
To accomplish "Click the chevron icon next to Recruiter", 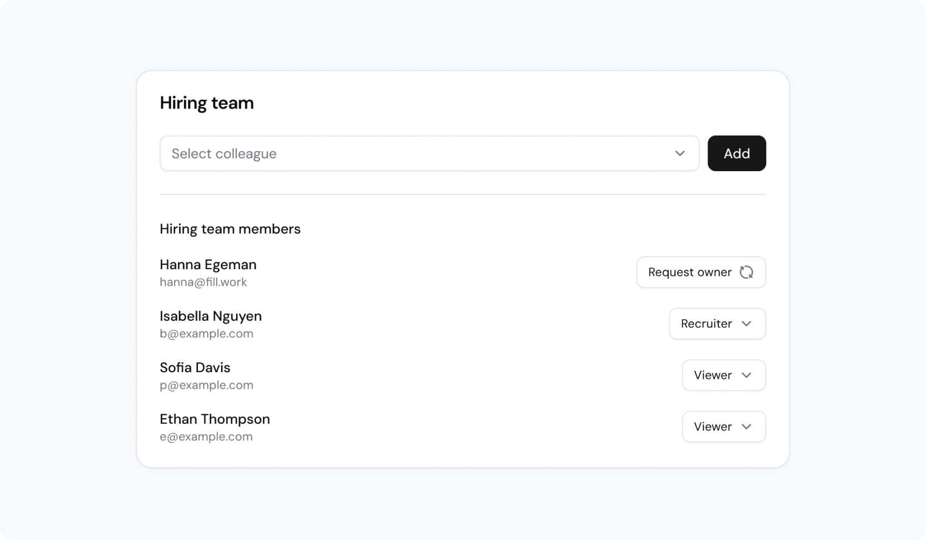I will point(746,323).
